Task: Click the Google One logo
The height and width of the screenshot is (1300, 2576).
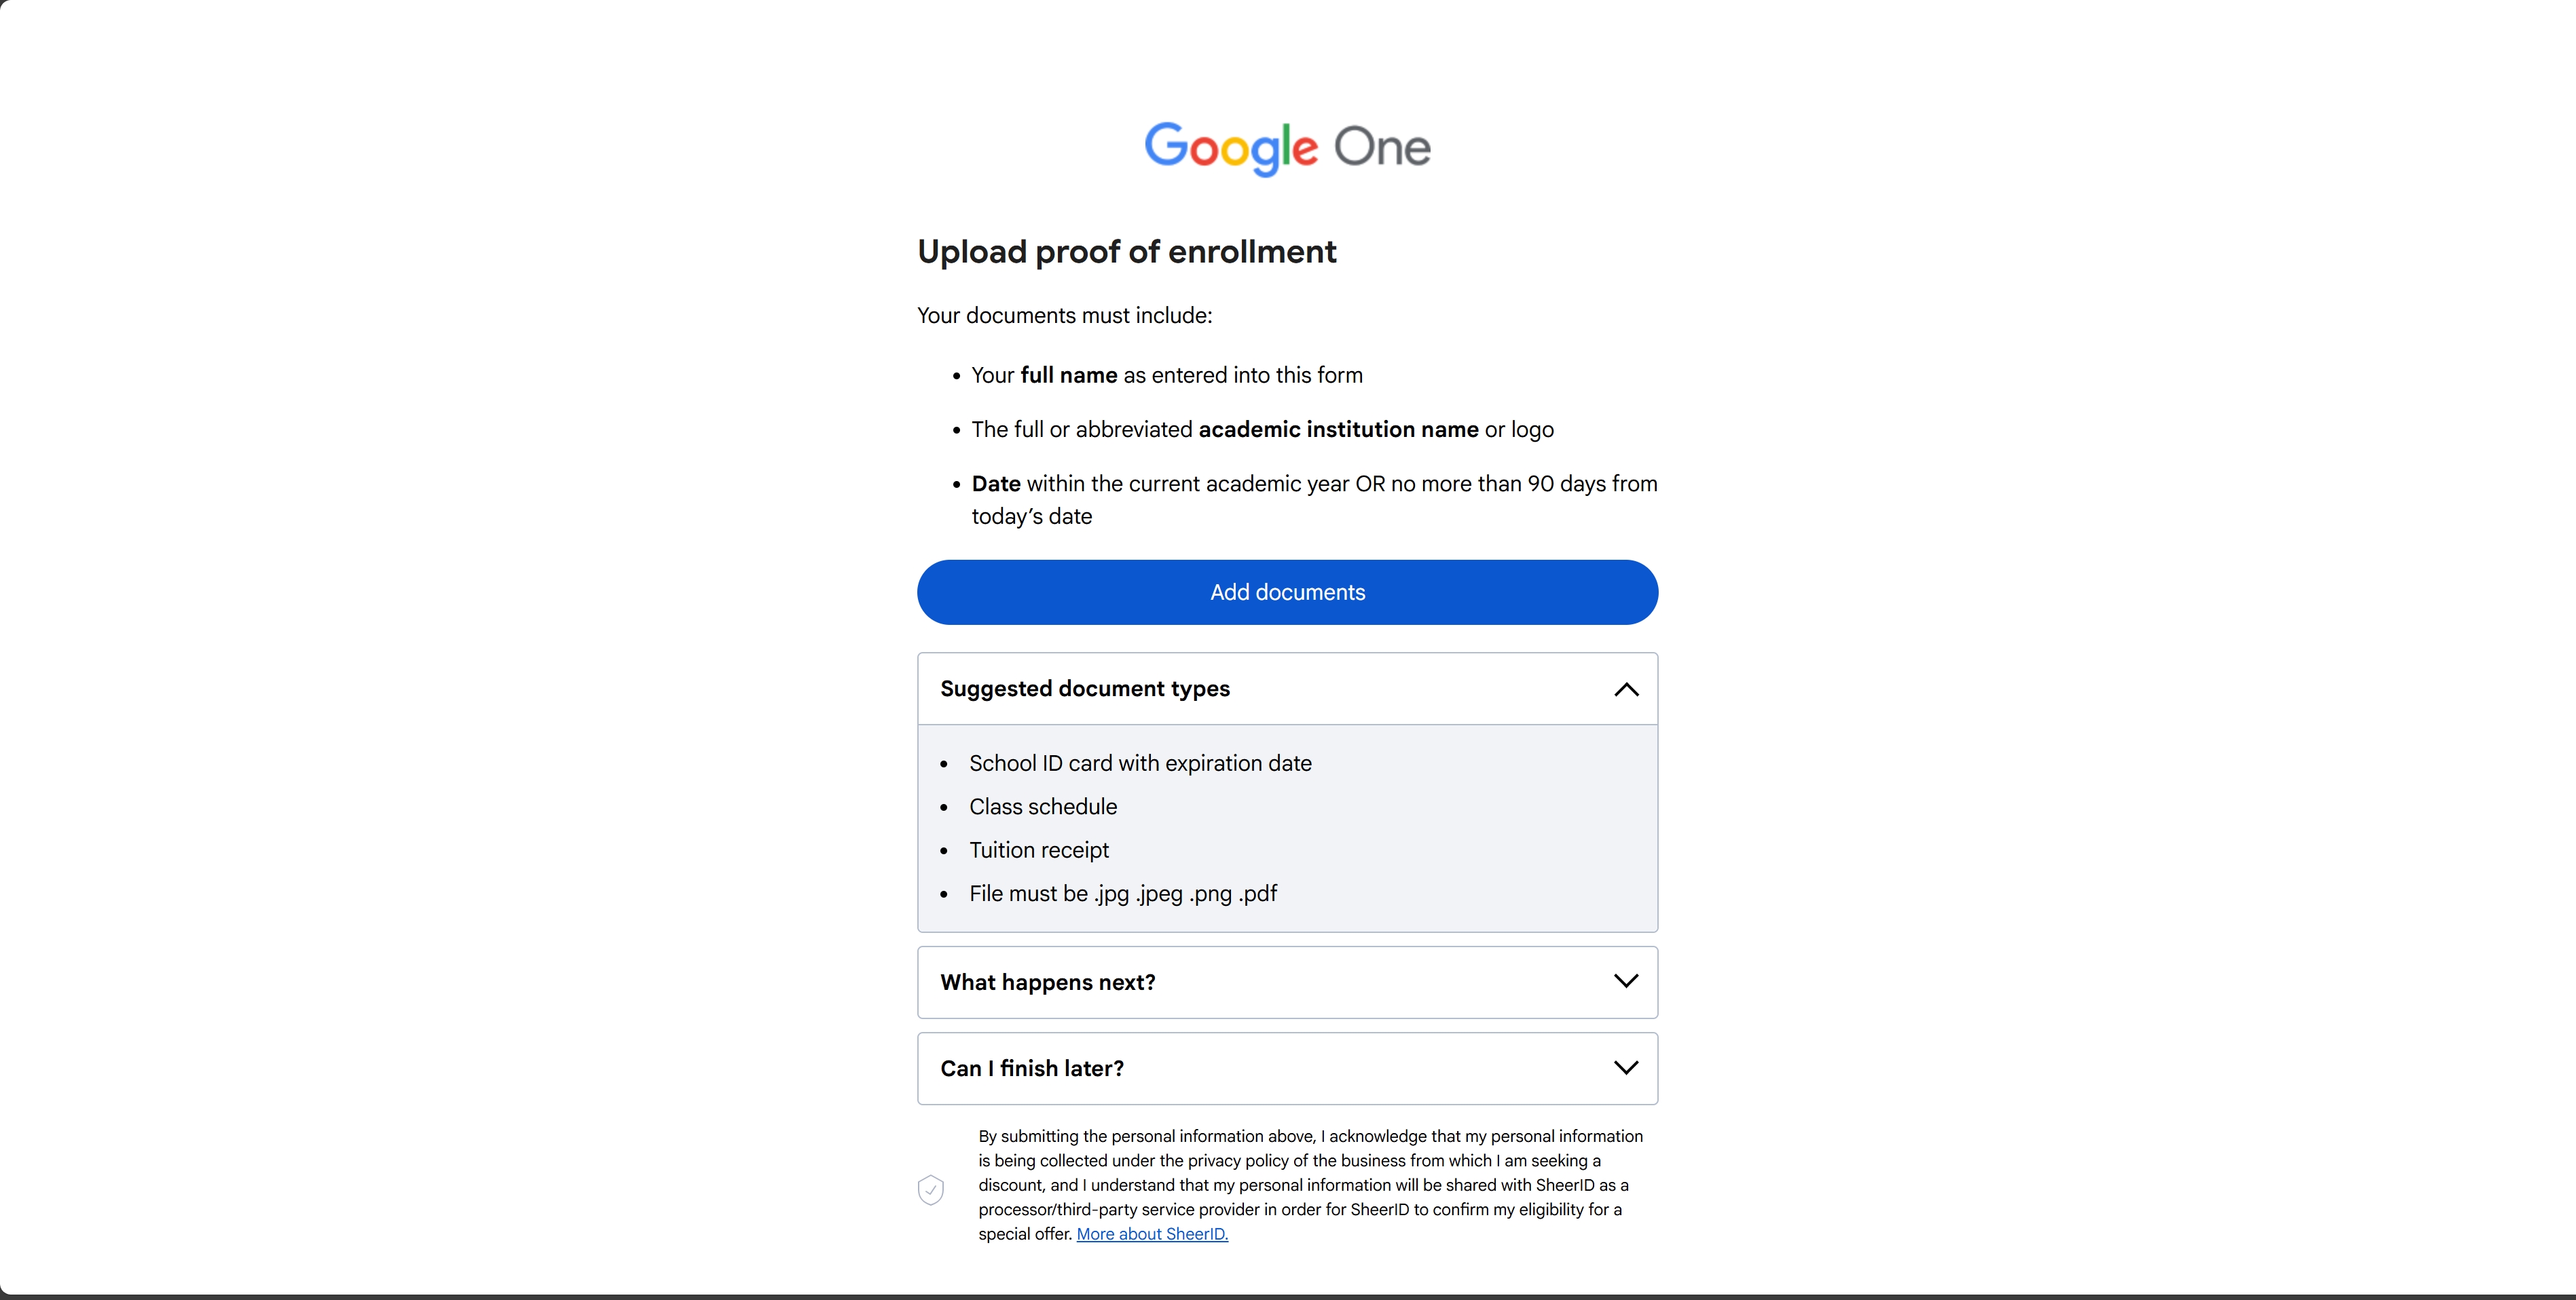Action: (x=1287, y=148)
